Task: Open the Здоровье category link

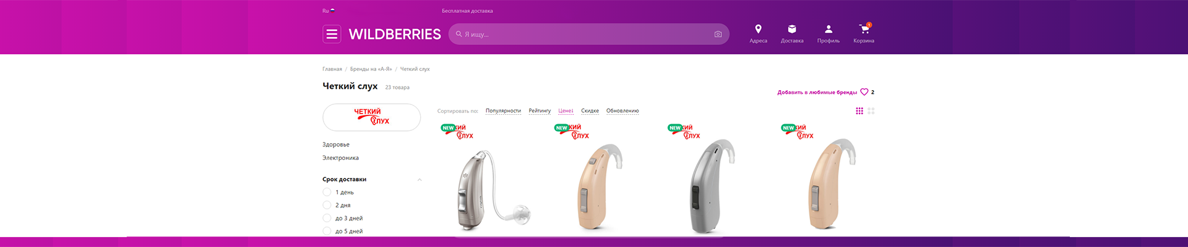Action: [336, 144]
